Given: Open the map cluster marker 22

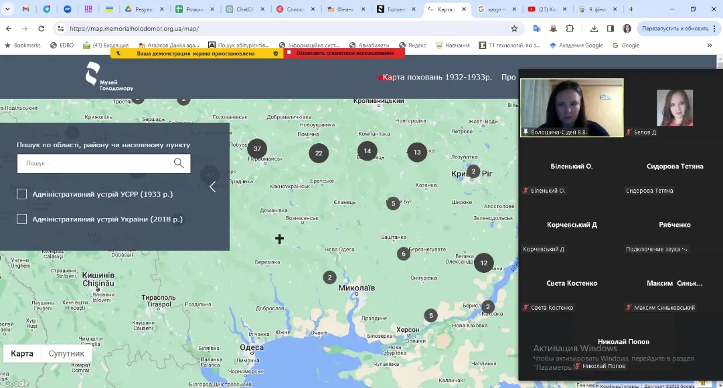Looking at the screenshot, I should click(319, 153).
